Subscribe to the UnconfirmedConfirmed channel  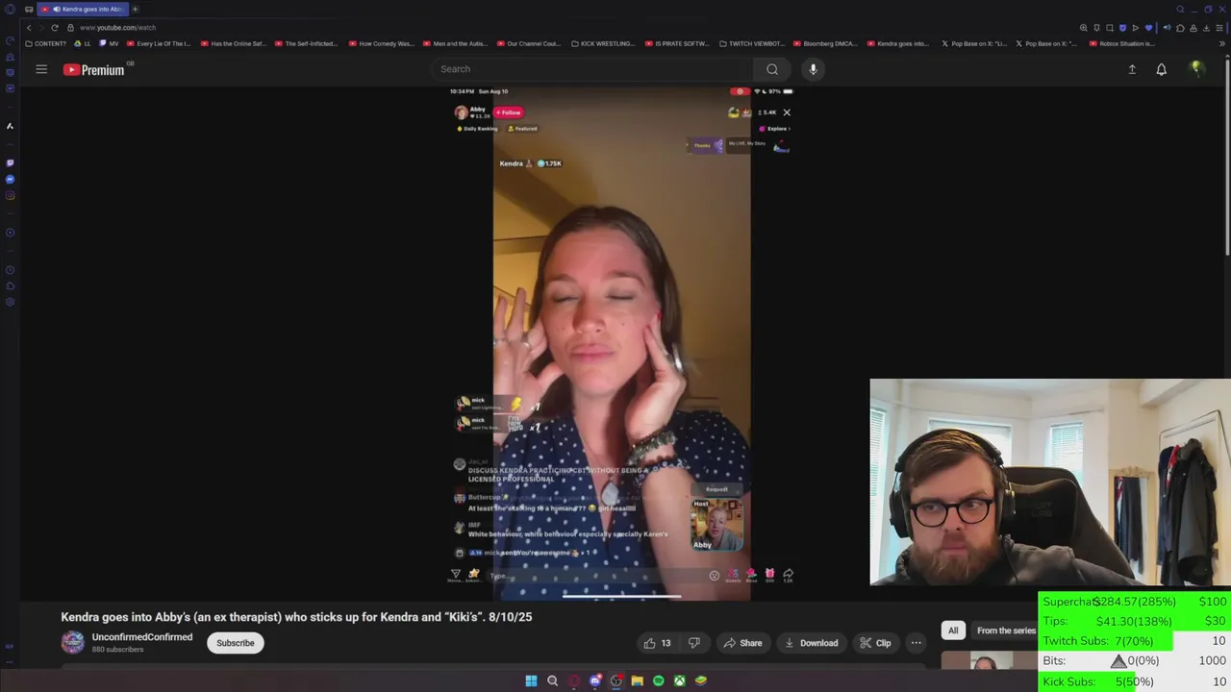(235, 643)
